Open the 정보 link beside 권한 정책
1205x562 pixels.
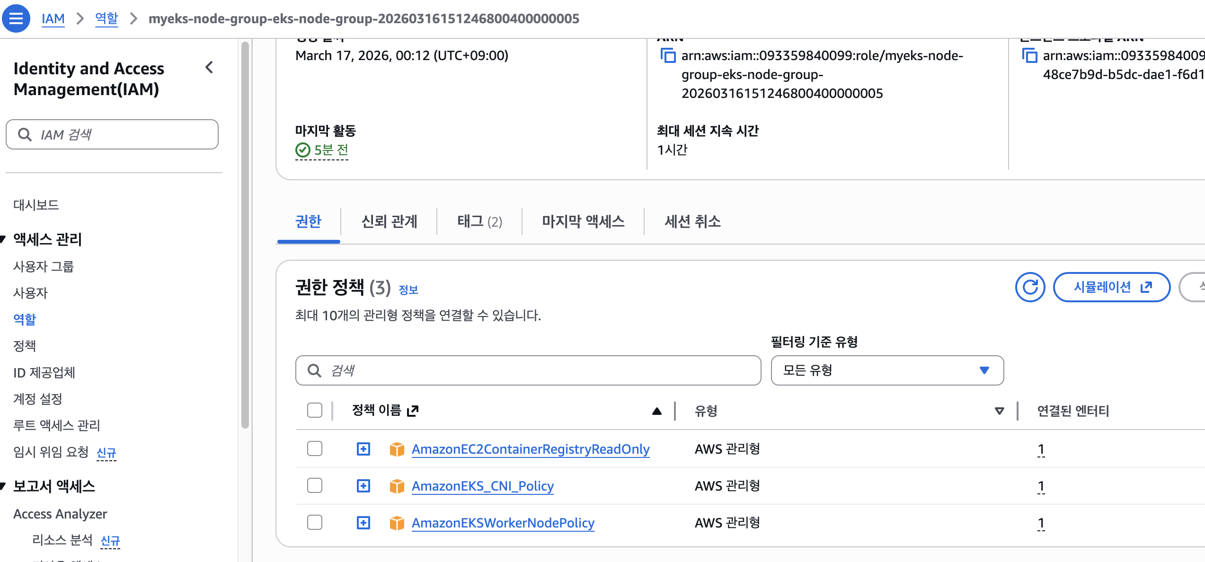[408, 290]
